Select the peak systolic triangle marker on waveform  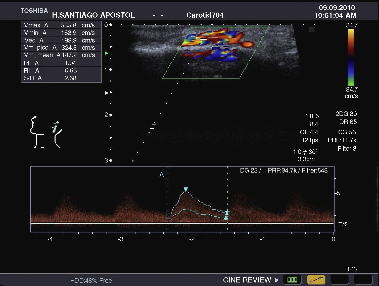tap(186, 189)
